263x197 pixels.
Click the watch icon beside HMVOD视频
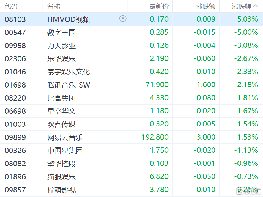click(x=123, y=19)
